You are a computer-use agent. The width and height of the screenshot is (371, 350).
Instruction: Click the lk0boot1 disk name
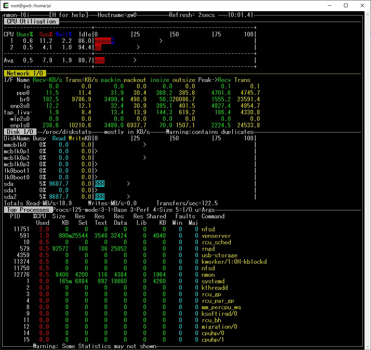[x=17, y=171]
